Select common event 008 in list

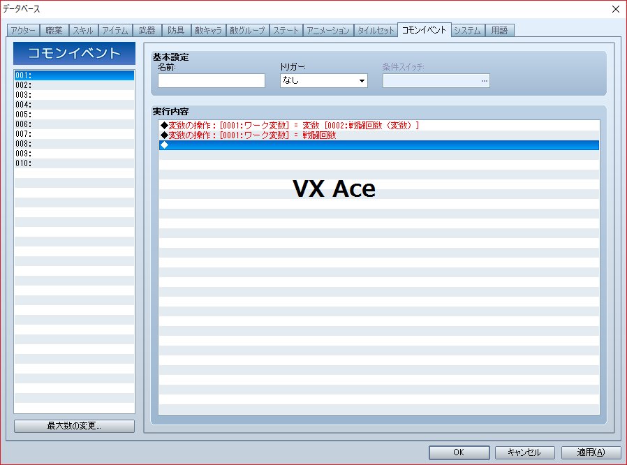point(75,144)
